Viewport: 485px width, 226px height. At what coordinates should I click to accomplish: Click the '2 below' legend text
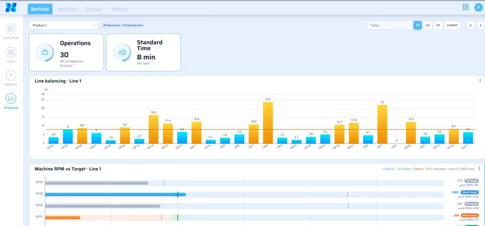[x=418, y=169]
